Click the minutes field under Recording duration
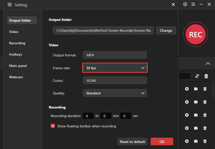Viewport: 215px width, 149px height. (x=106, y=116)
